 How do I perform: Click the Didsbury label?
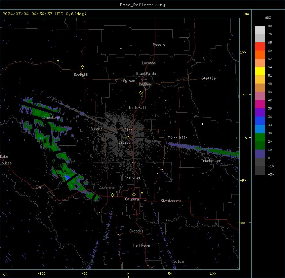click(127, 142)
